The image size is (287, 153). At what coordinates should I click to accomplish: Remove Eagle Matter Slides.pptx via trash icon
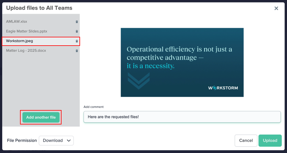click(77, 31)
